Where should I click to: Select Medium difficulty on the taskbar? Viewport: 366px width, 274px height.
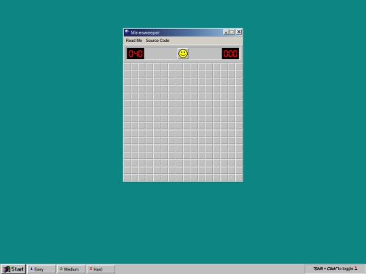[x=71, y=269]
